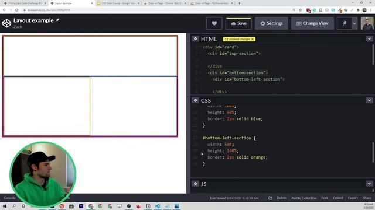Open the Chrome three-dot menu
The height and width of the screenshot is (210, 375).
click(371, 10)
